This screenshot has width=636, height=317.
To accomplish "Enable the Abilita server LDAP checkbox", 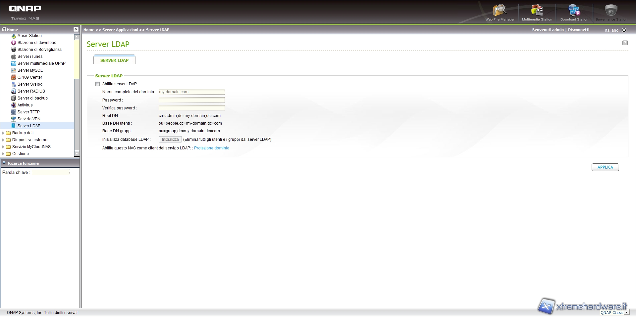I will [x=98, y=84].
